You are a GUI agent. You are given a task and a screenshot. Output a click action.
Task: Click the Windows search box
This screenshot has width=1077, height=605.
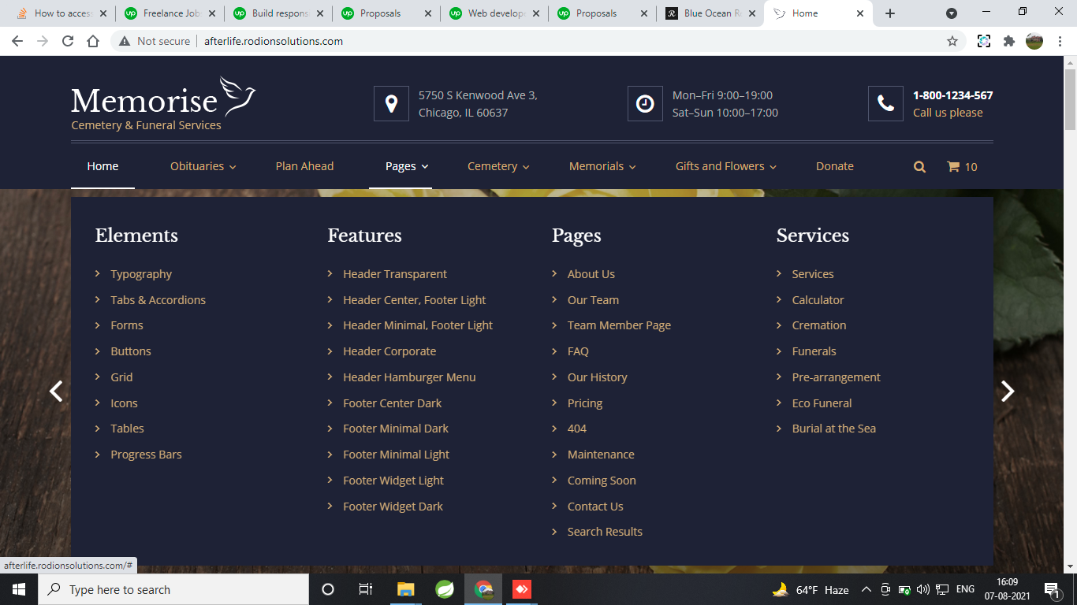coord(173,589)
